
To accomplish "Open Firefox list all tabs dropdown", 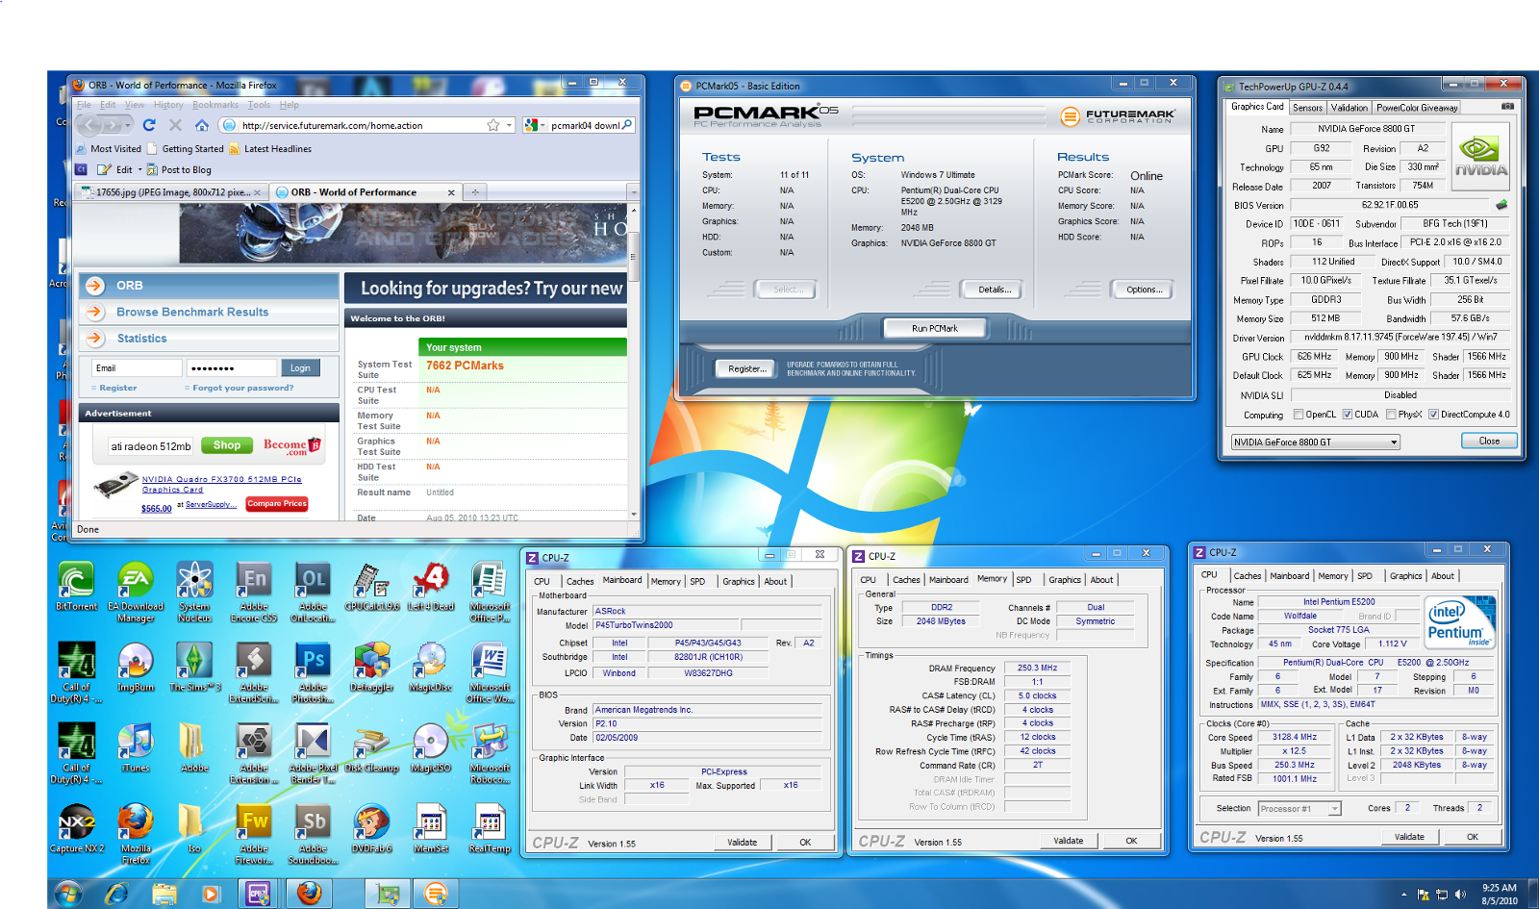I will pos(634,192).
